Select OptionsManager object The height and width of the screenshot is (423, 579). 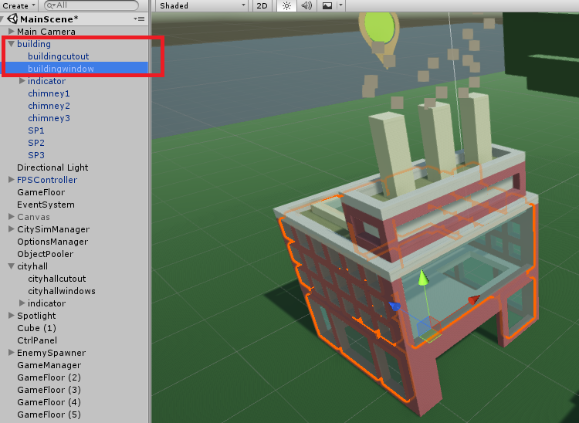point(52,242)
